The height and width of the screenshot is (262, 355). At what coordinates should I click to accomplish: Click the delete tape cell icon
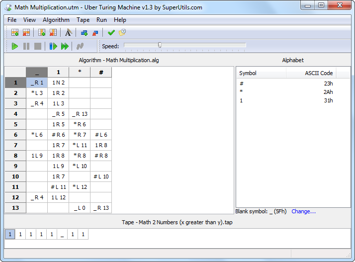95,33
